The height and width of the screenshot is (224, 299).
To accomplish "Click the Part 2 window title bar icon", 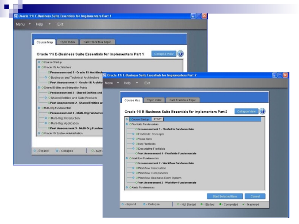I will 105,75.
